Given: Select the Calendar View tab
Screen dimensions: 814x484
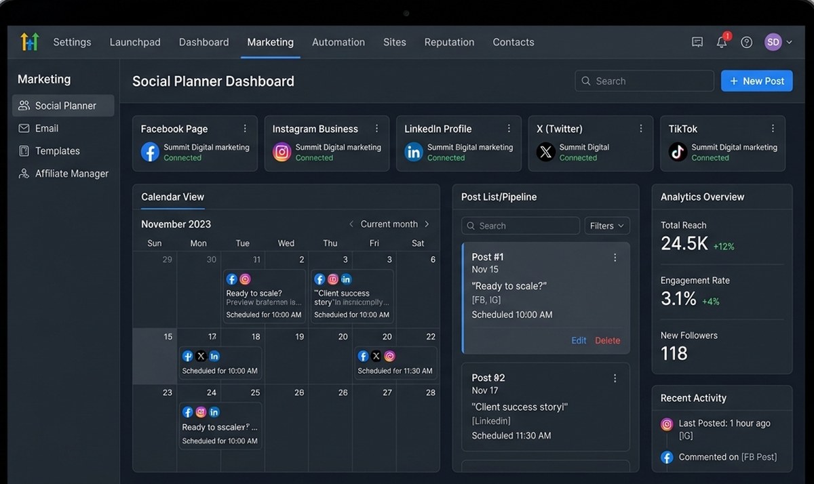Looking at the screenshot, I should pyautogui.click(x=172, y=197).
